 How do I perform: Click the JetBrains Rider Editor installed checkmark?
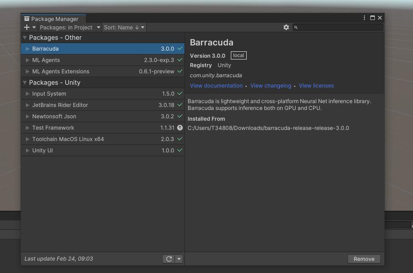coord(180,105)
